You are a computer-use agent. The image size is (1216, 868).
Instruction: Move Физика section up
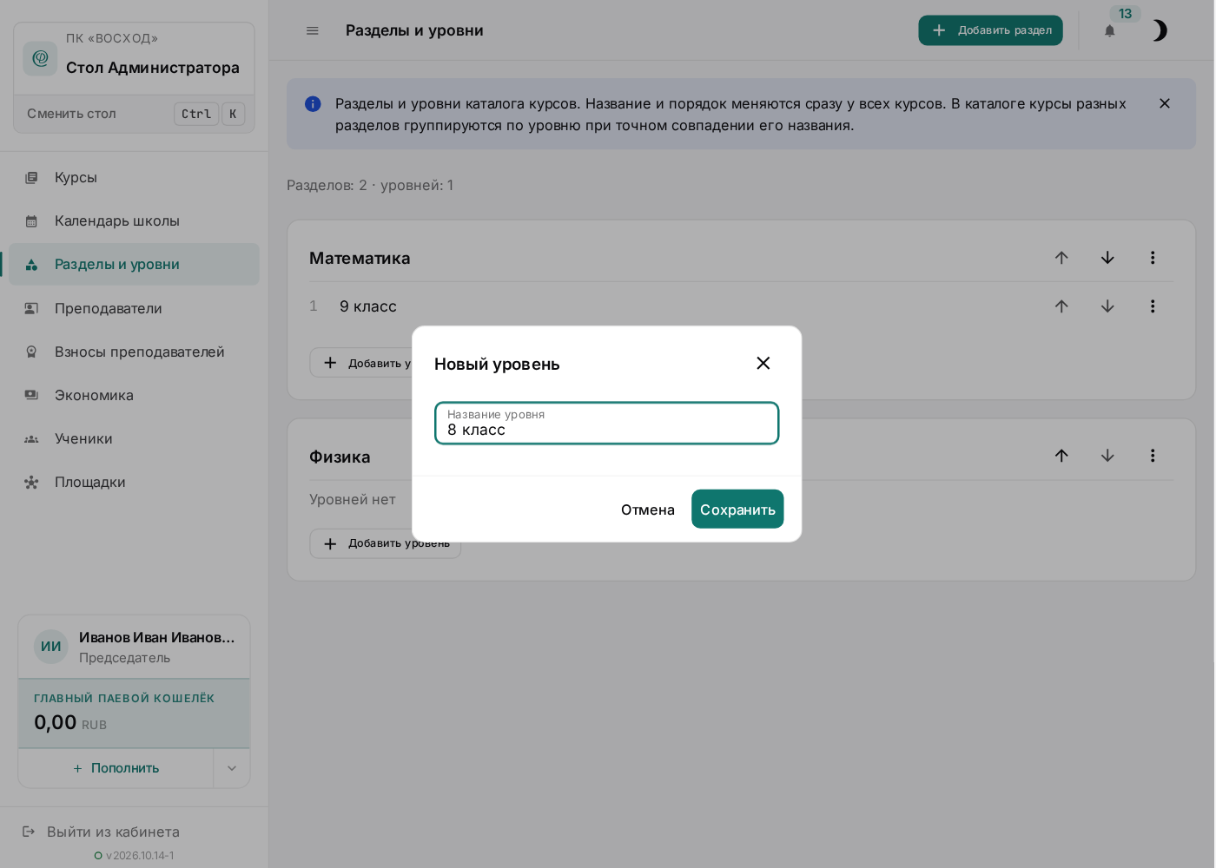(1061, 456)
